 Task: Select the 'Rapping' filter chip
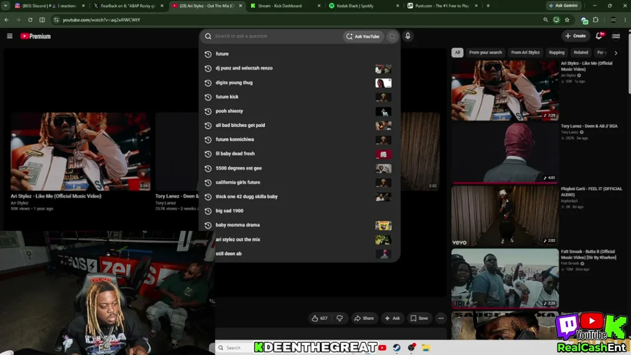557,52
